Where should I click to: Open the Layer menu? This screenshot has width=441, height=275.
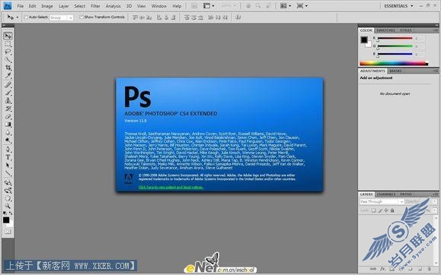click(63, 6)
